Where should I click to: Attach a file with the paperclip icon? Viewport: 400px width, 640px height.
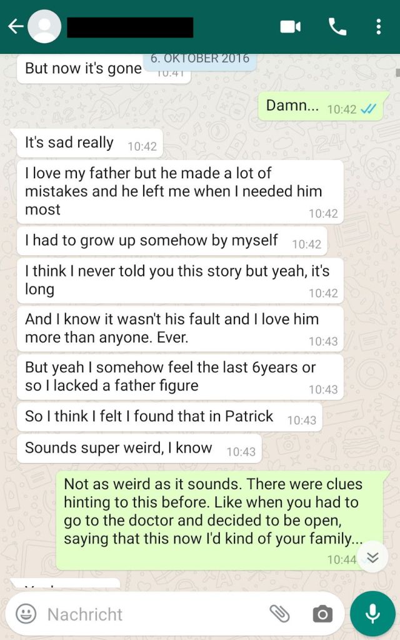pyautogui.click(x=279, y=614)
